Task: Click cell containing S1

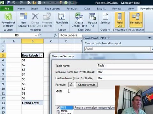Action: (33, 60)
